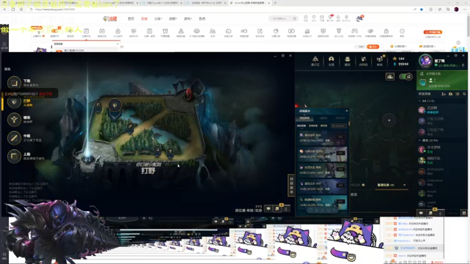Open the 鱼吧 tab in Douyu navigation
The image size is (470, 264).
click(x=202, y=19)
